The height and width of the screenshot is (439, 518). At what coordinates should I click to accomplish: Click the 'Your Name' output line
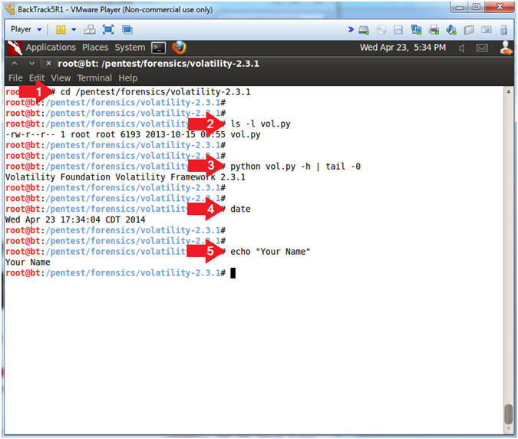[28, 262]
